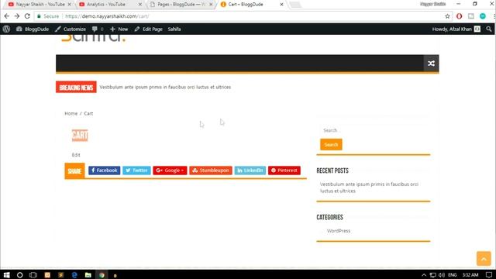Share on Stumbleupon
The width and height of the screenshot is (496, 279).
(x=211, y=170)
